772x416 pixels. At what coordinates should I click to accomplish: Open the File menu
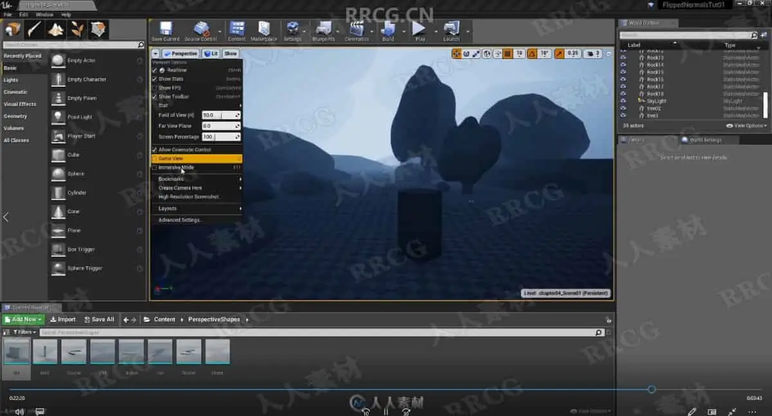[x=8, y=14]
